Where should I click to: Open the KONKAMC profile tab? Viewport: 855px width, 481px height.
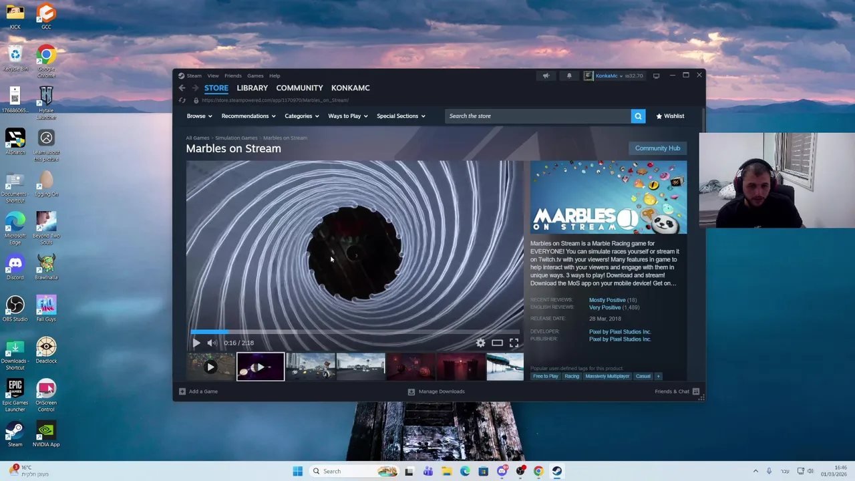coord(350,88)
